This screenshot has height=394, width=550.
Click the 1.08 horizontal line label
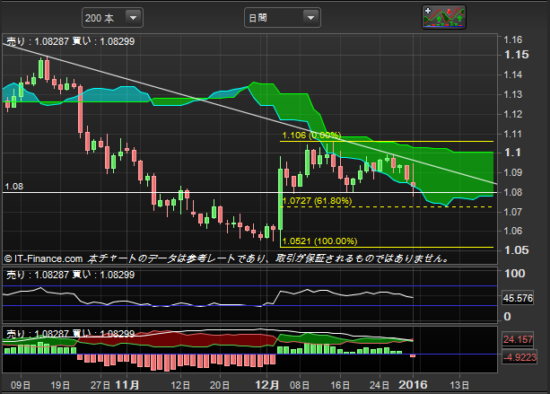[x=14, y=187]
